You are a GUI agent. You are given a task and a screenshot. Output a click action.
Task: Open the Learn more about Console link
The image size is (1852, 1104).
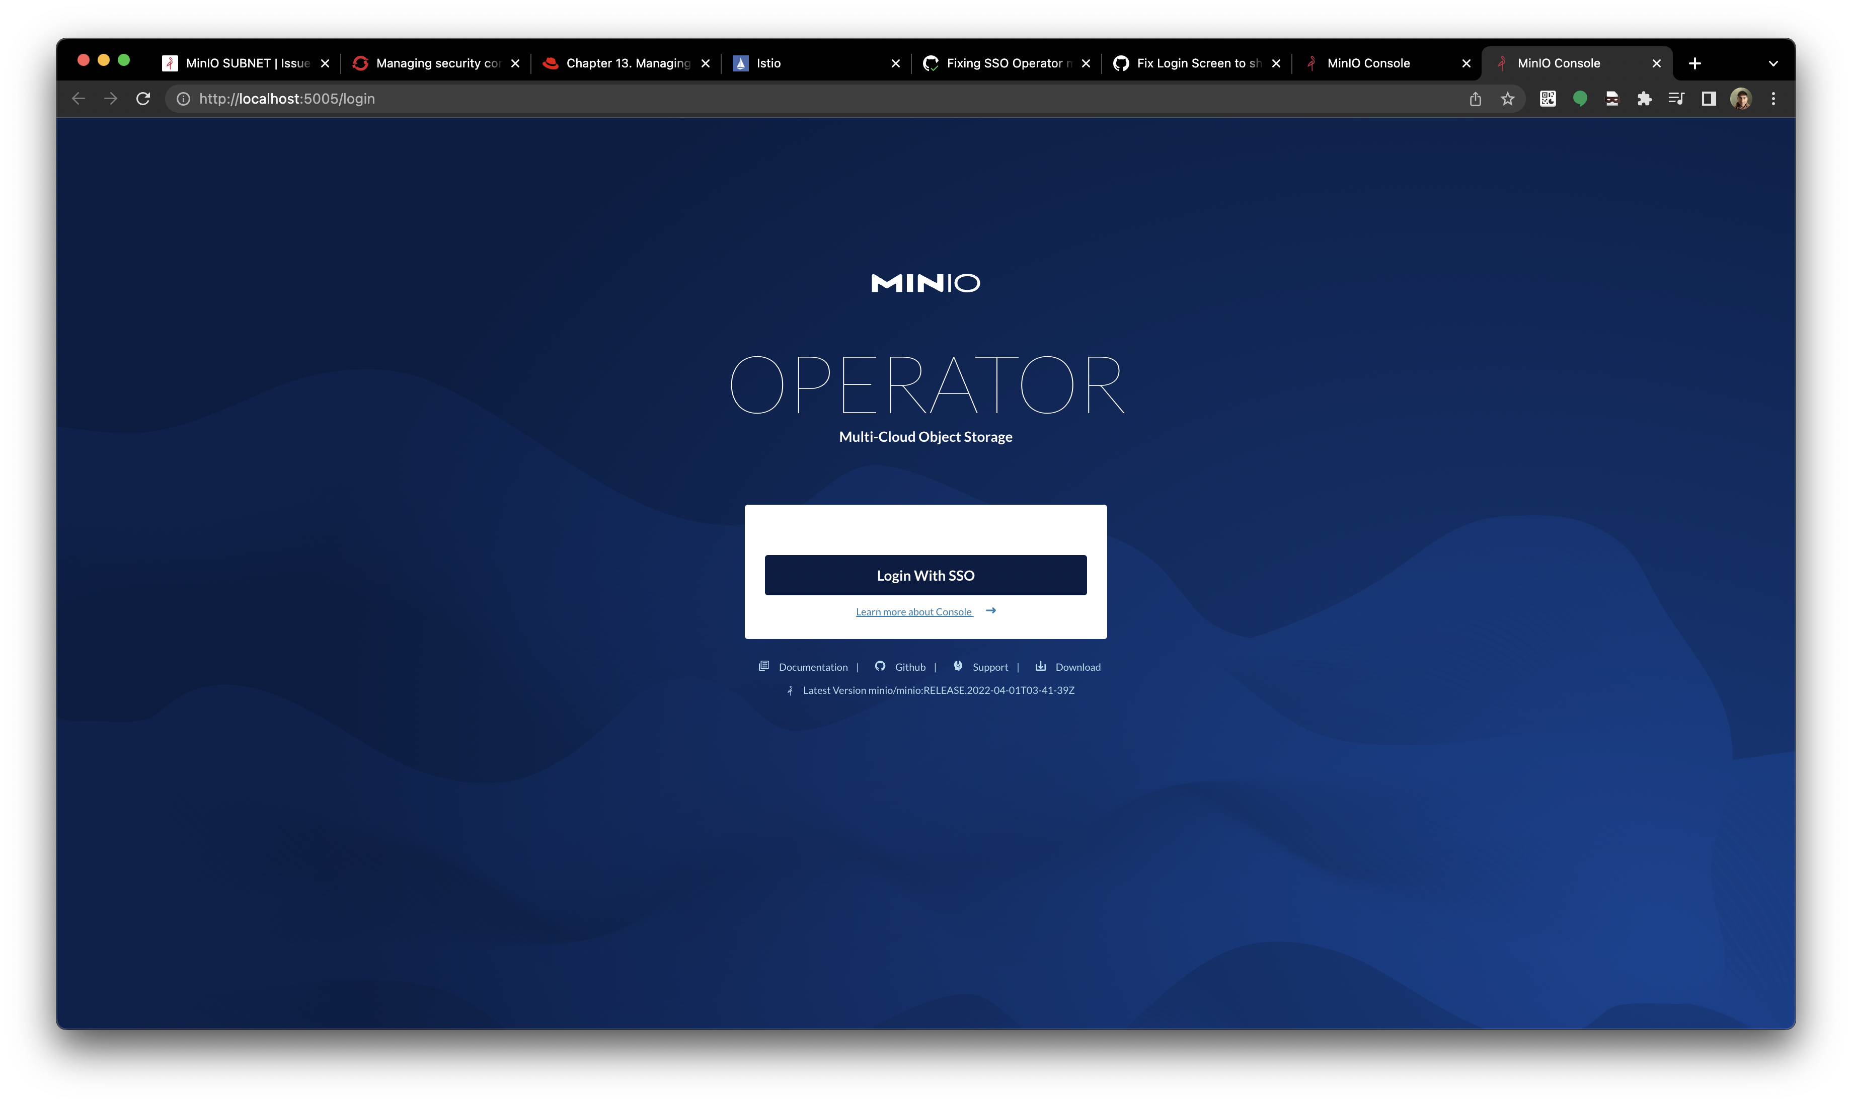(x=914, y=611)
